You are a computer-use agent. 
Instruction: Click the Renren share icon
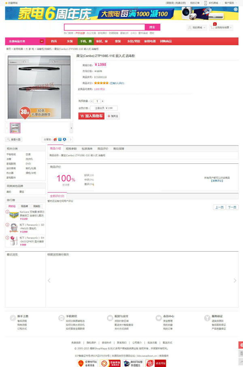65,139
